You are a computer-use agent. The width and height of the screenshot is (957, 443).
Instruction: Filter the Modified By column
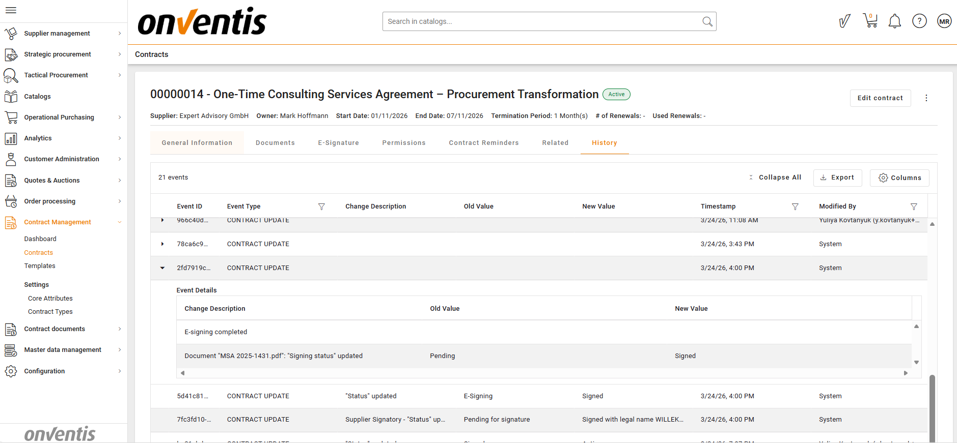(914, 206)
